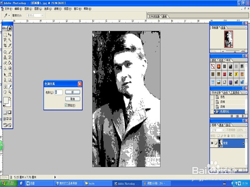This screenshot has width=250, height=187.
Task: Swap foreground and background colors
Action: pos(10,98)
